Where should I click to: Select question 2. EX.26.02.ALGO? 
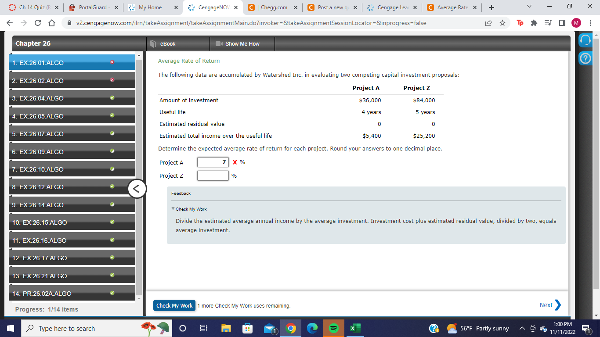coord(72,81)
